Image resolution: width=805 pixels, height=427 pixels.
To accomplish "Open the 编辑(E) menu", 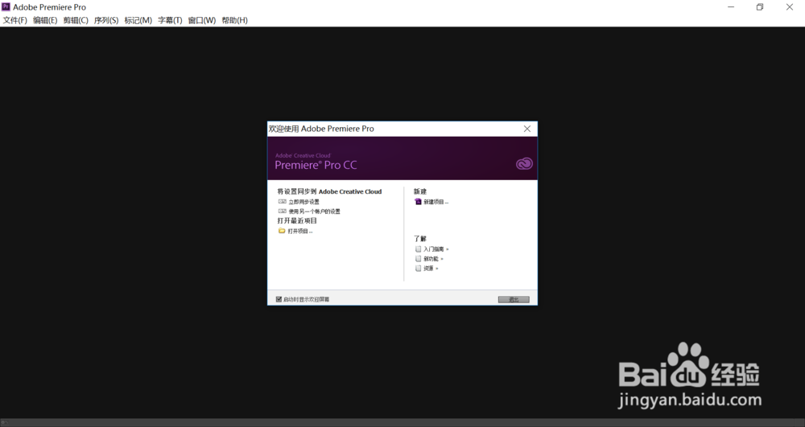I will coord(45,20).
